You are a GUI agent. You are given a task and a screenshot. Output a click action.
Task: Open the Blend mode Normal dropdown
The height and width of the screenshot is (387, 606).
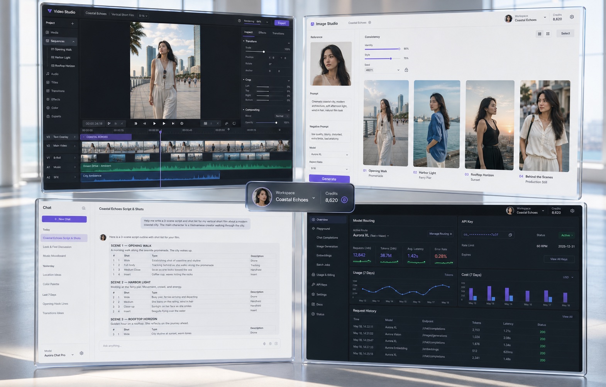282,116
